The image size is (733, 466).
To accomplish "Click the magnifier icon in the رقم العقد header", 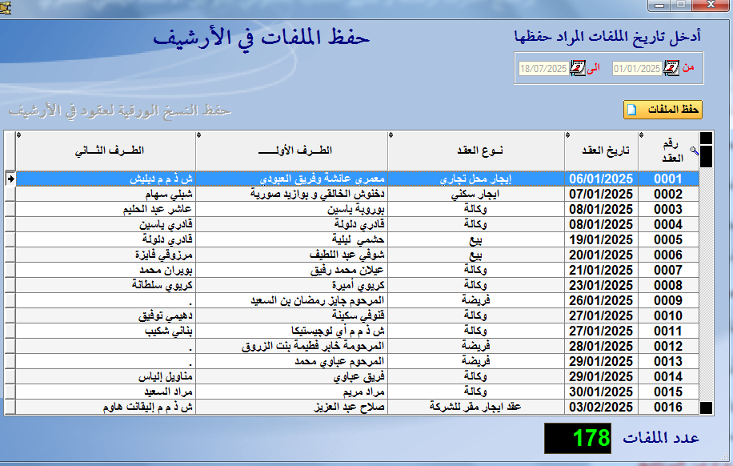I will 693,151.
